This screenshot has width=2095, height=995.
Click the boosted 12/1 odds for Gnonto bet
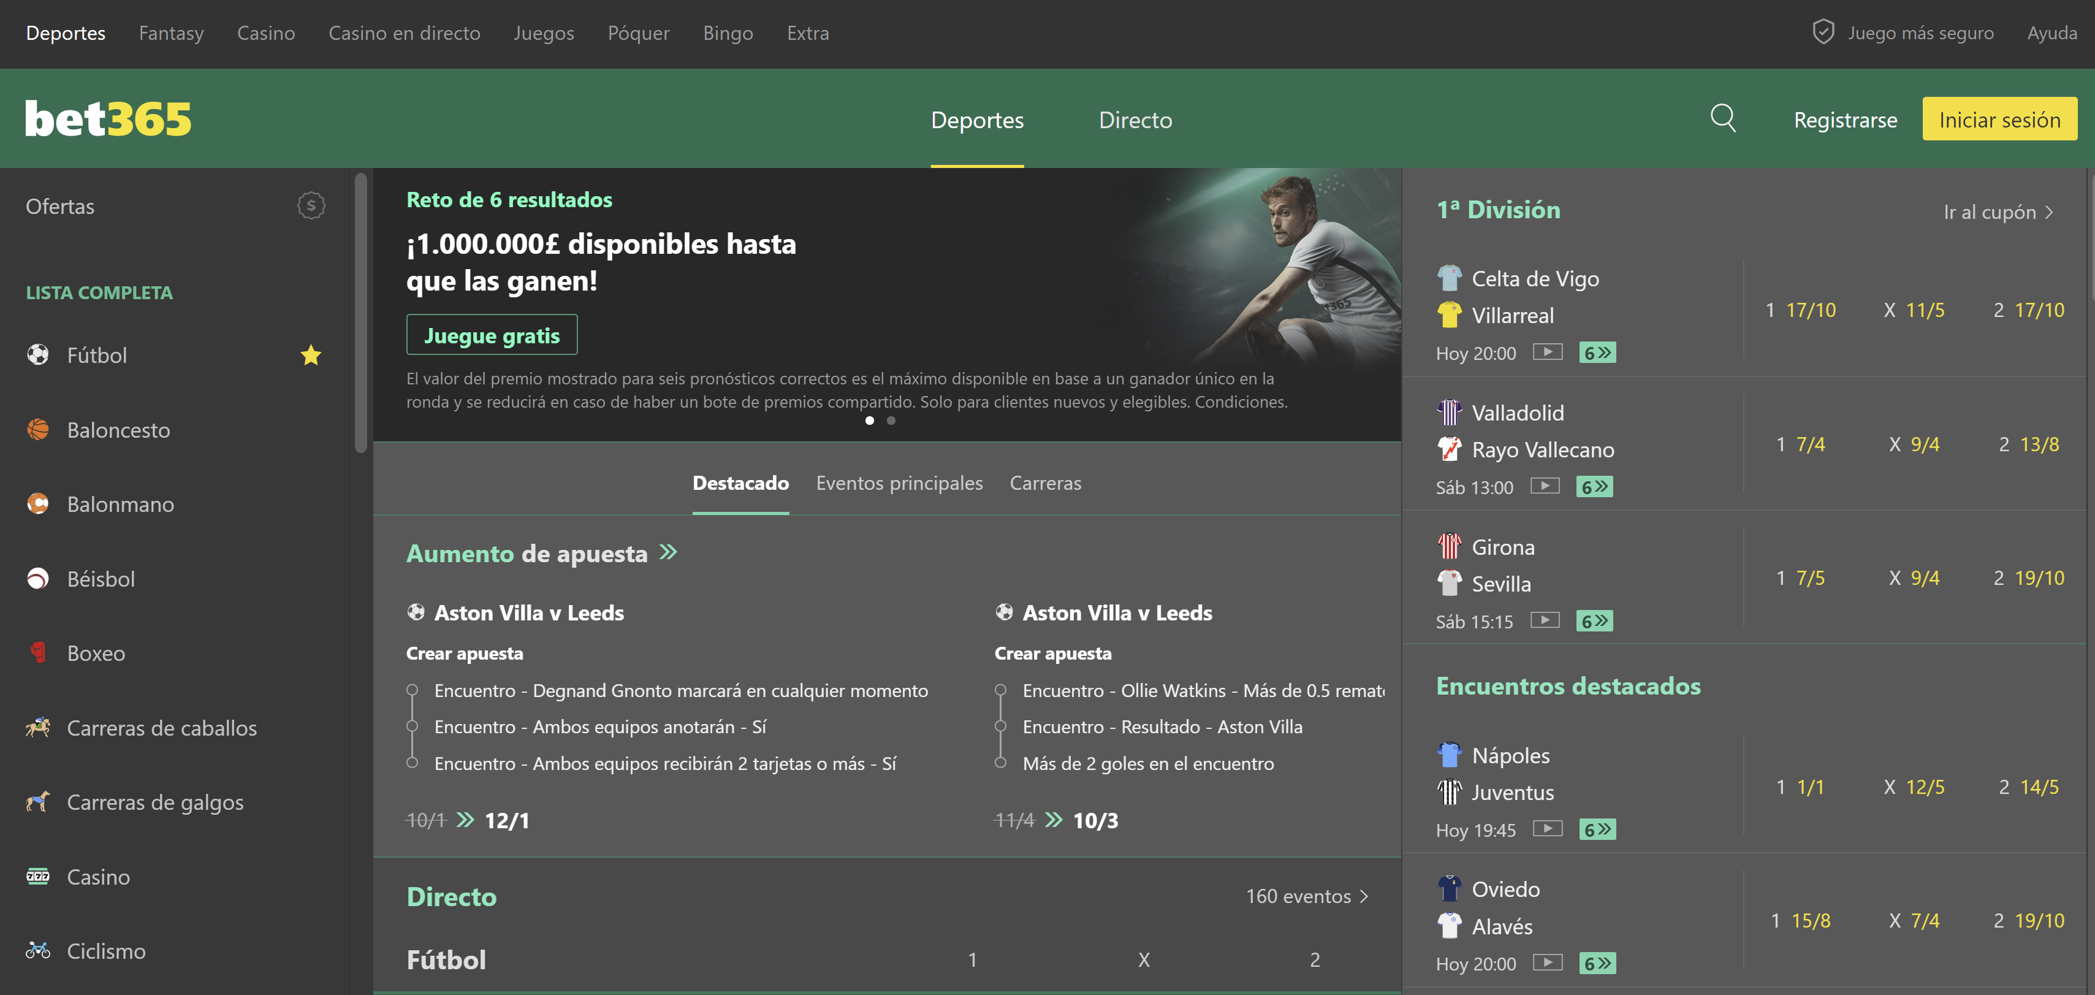507,820
